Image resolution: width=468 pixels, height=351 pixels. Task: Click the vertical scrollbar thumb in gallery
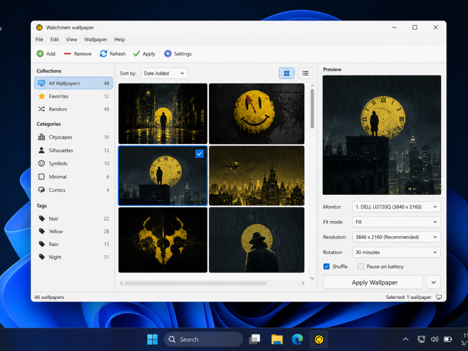[312, 109]
